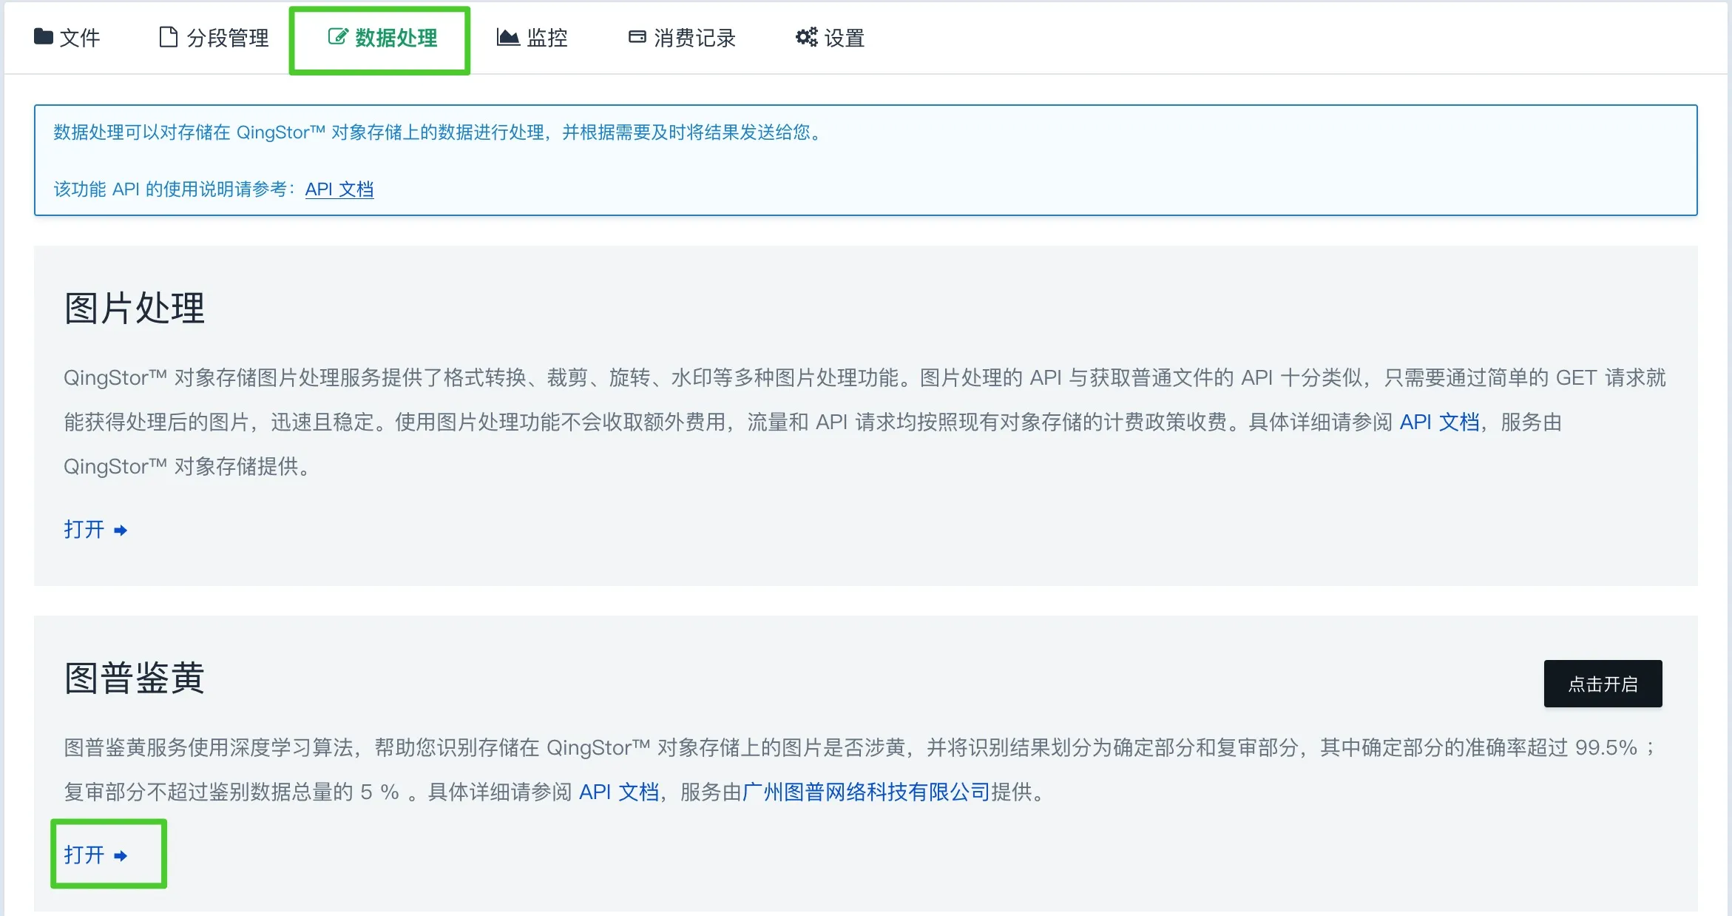Open the 分段管理 tab
1732x916 pixels.
227,38
